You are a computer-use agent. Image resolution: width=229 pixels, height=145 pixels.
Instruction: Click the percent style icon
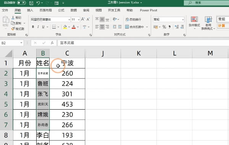[x=164, y=27]
